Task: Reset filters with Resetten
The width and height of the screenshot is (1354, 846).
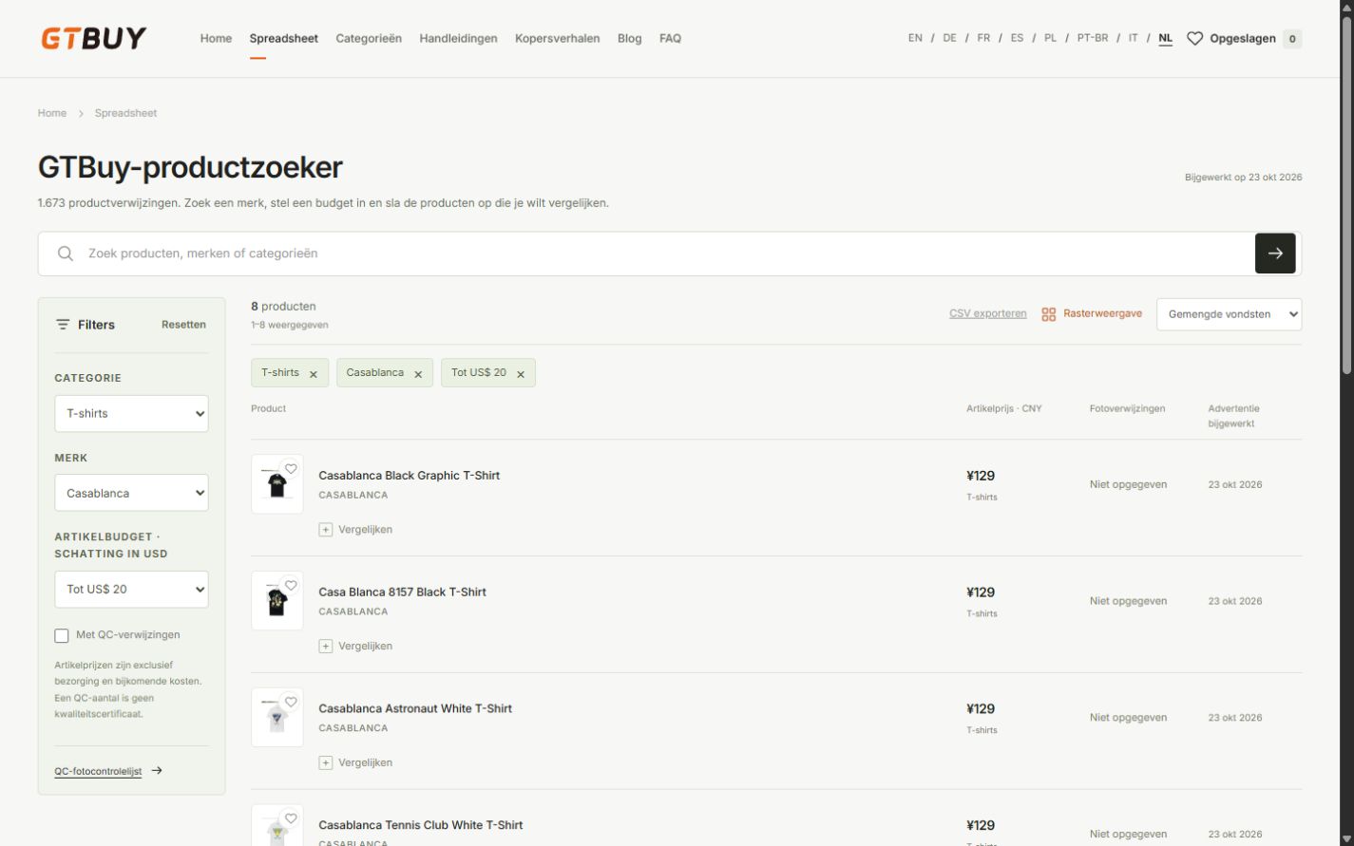Action: coord(183,325)
